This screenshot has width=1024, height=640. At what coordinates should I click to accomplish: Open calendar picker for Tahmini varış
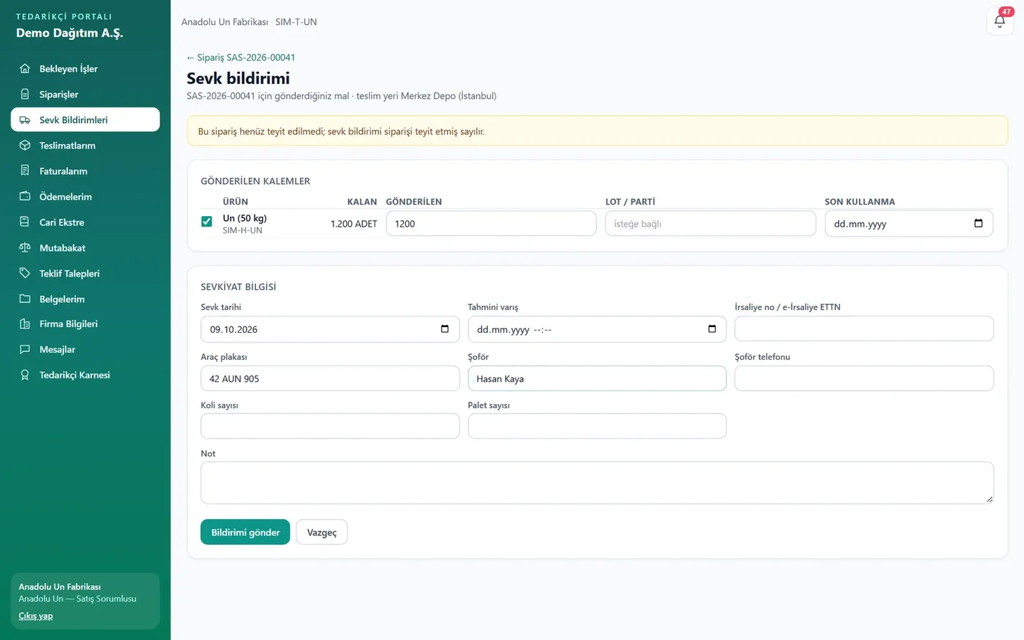click(712, 329)
